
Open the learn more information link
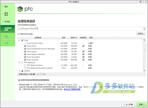tap(72, 89)
